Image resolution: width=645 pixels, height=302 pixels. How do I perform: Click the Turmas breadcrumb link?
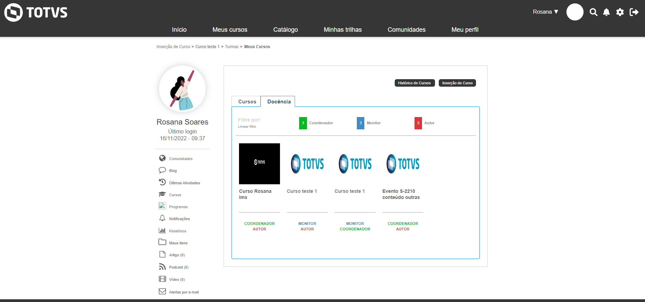coord(232,47)
